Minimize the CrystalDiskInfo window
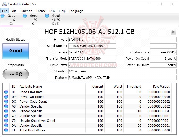The height and width of the screenshot is (137, 179). [148, 4]
